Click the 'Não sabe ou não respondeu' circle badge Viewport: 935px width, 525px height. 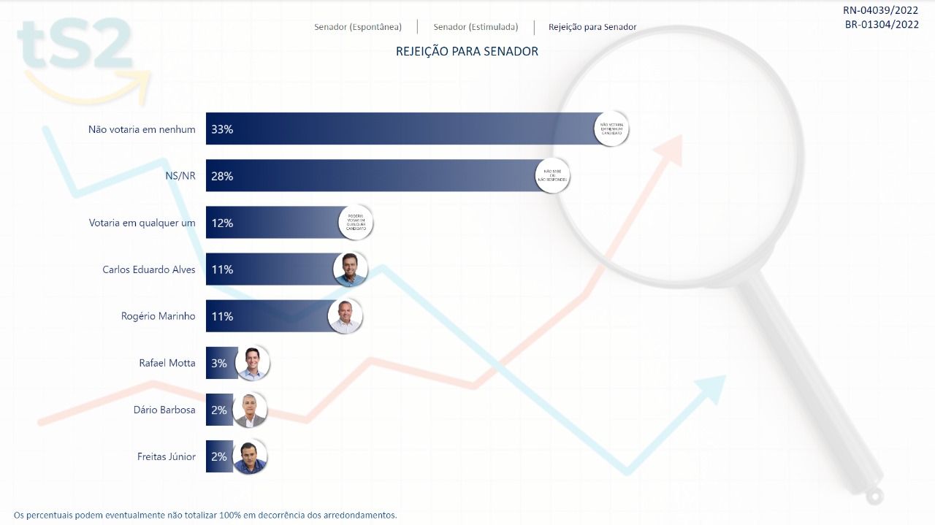[x=552, y=176]
